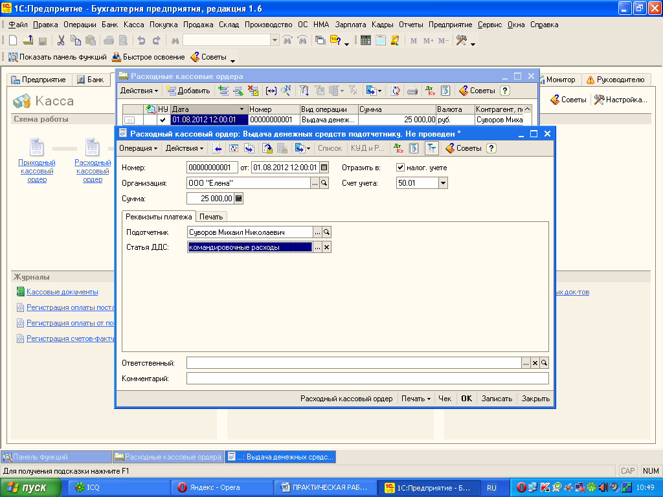The width and height of the screenshot is (663, 497).
Task: Click the go-to-list arrow icon in order form
Action: coord(217,148)
